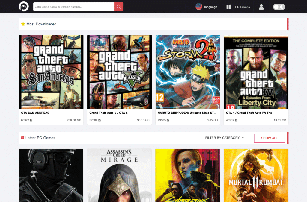Open the user account profile icon

[261, 7]
